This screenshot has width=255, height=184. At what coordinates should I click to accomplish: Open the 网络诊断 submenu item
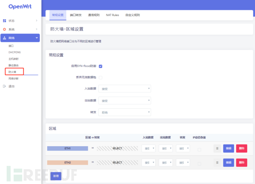pyautogui.click(x=14, y=78)
